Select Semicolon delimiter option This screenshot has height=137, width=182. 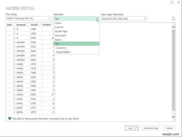tap(76, 35)
